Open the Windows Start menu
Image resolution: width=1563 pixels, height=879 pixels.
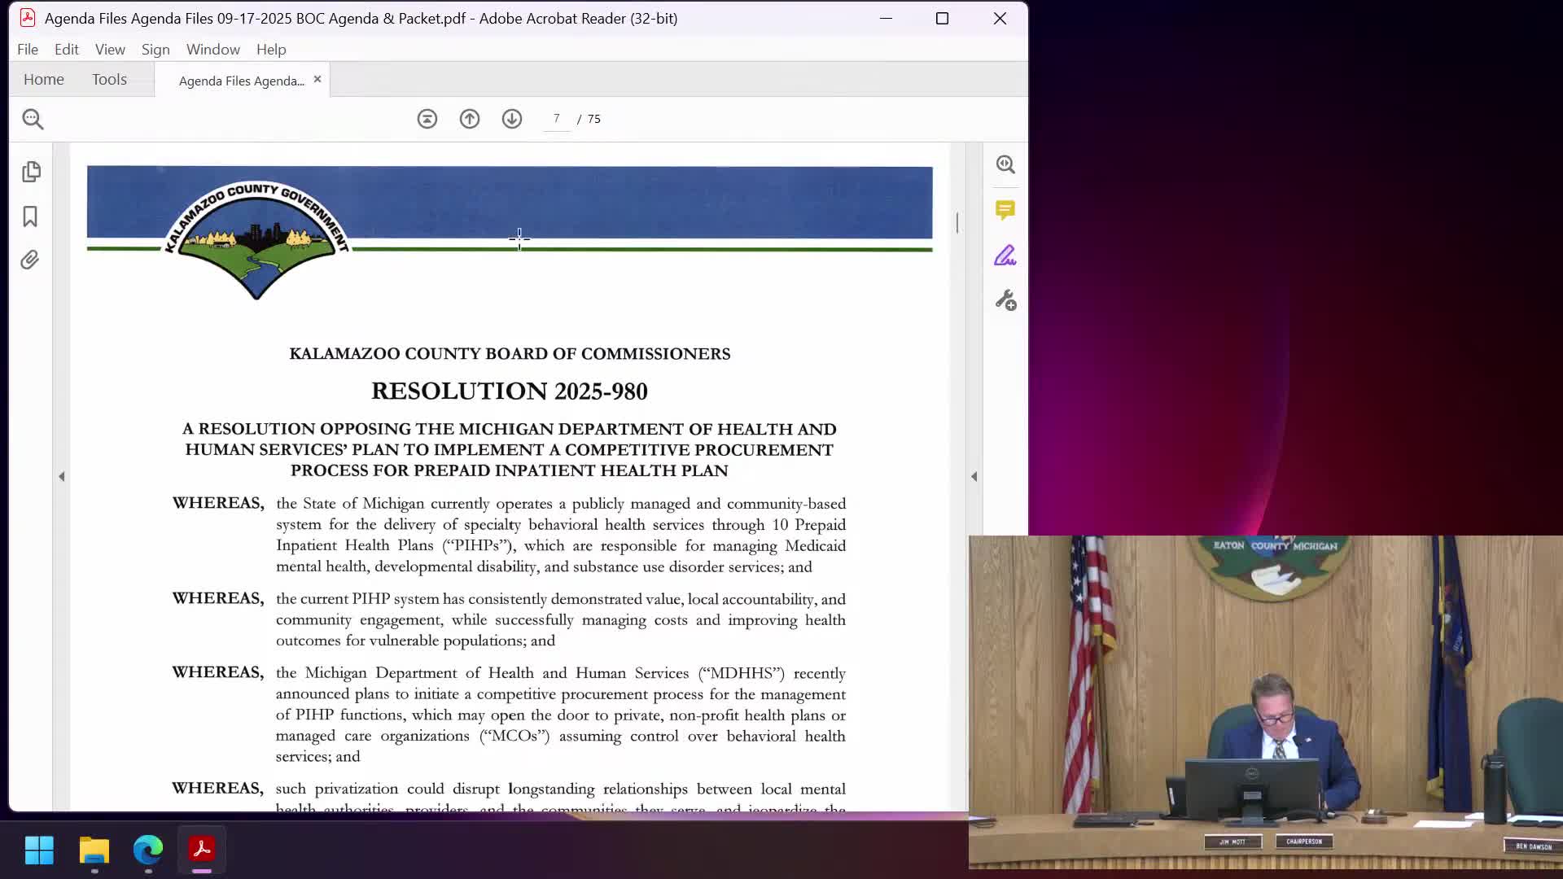point(39,850)
